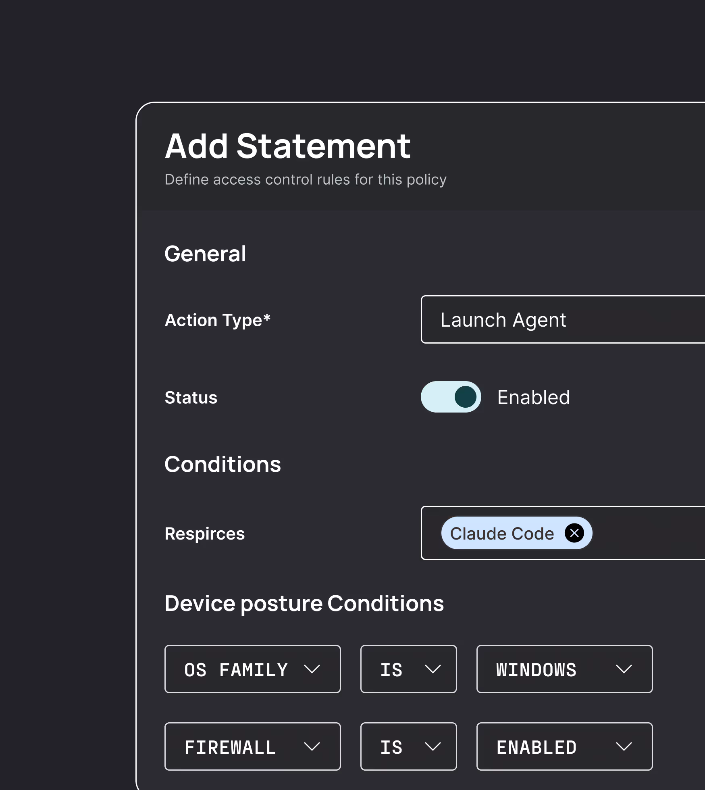Click chevron next to IS in Firewall row
The image size is (705, 790).
click(433, 747)
